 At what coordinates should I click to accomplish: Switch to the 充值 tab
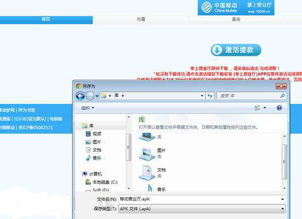click(x=141, y=19)
